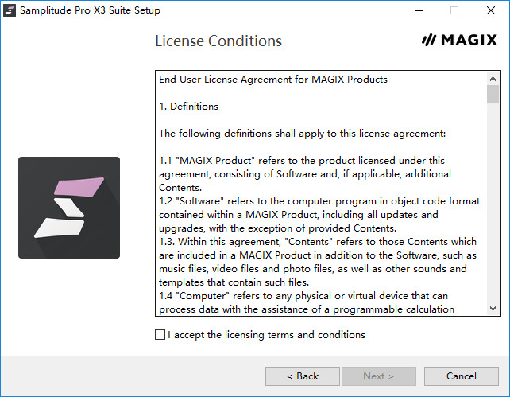Click the license scrollbar thumb
The width and height of the screenshot is (510, 397).
[x=493, y=95]
